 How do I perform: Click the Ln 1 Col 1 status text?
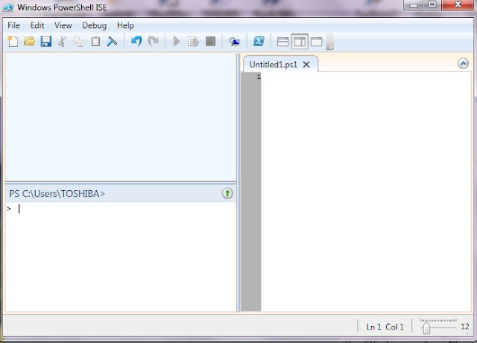385,327
